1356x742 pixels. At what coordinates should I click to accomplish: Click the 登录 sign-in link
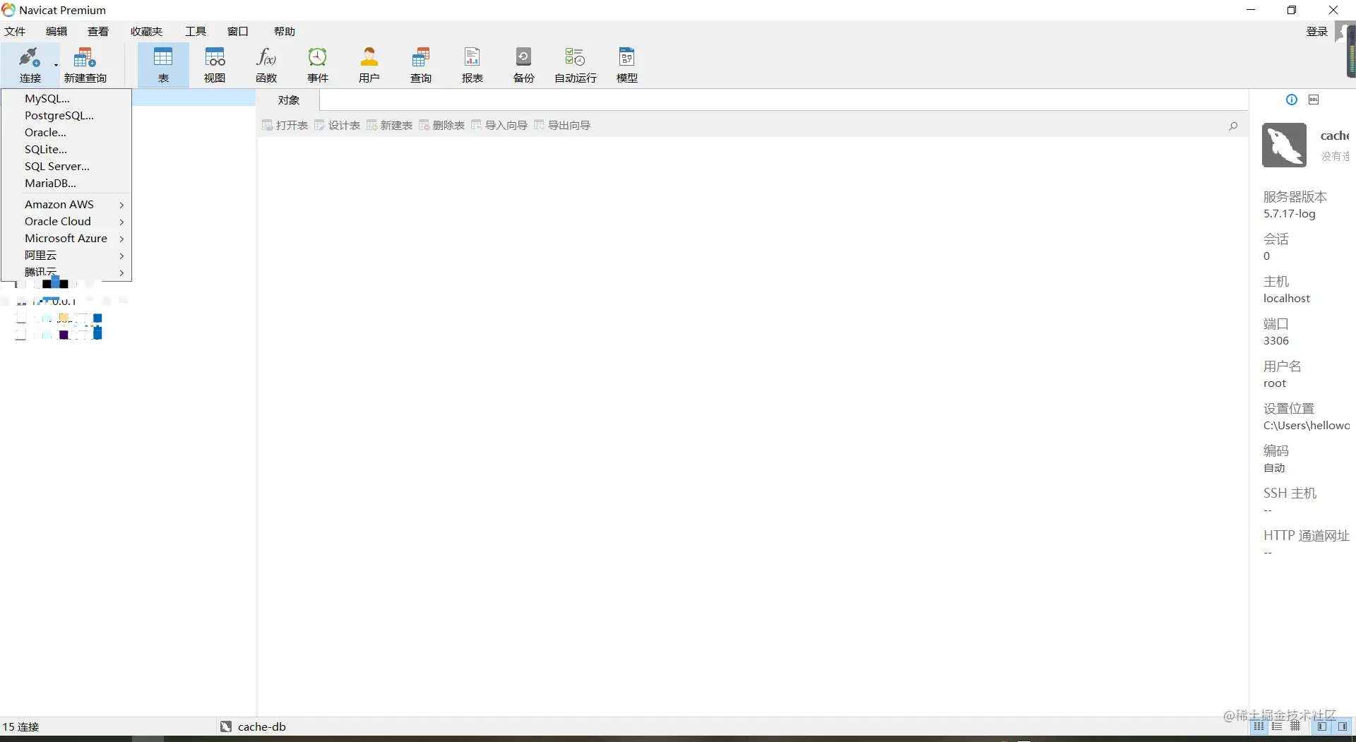[1317, 32]
